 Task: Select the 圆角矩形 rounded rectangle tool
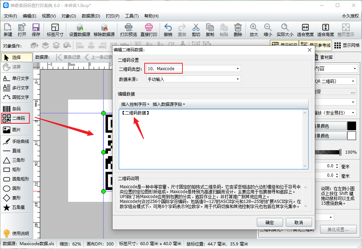16,179
